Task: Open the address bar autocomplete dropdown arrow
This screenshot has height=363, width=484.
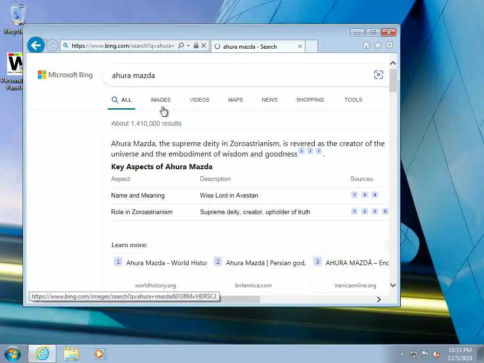Action: (x=188, y=46)
